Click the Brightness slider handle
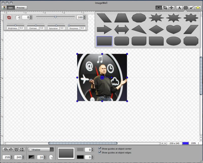The image size is (203, 163). tap(15, 25)
